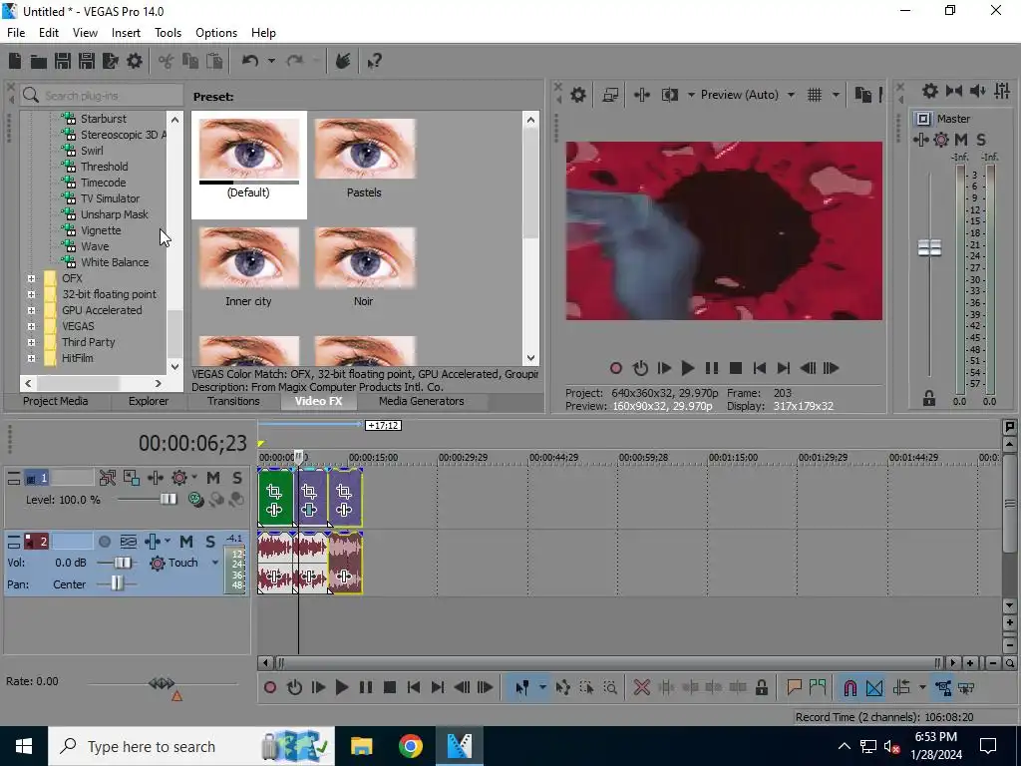Open the Undo history dropdown arrow

(271, 61)
